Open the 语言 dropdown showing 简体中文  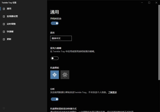[61, 38]
